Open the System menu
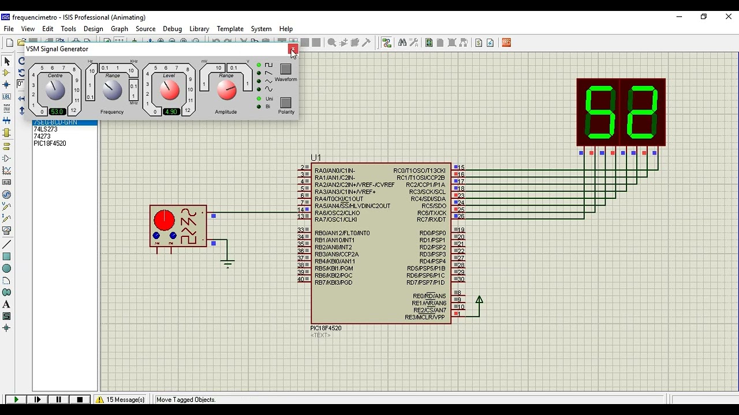Image resolution: width=739 pixels, height=415 pixels. [x=261, y=29]
